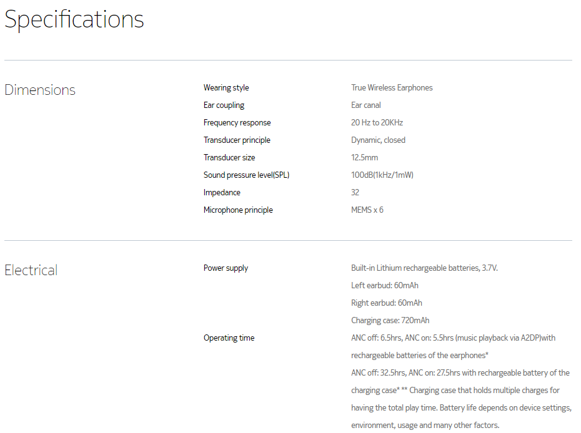This screenshot has width=581, height=433.
Task: Select the True Wireless Earphones value
Action: click(x=392, y=88)
